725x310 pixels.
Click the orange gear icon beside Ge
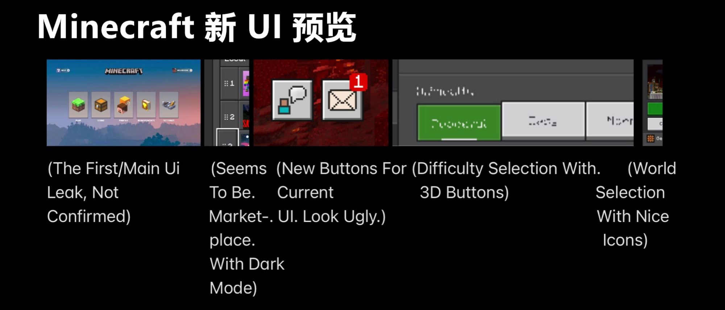(651, 139)
